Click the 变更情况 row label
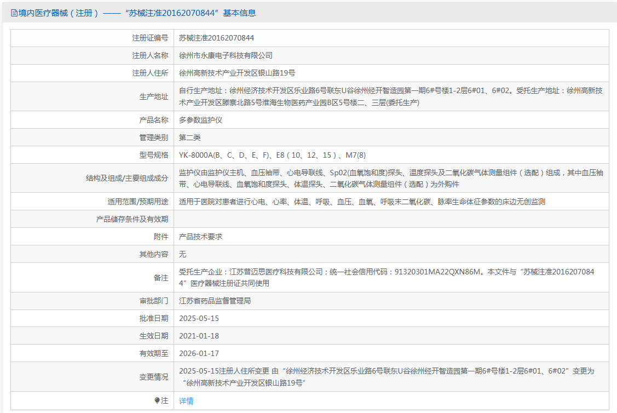 [x=153, y=377]
